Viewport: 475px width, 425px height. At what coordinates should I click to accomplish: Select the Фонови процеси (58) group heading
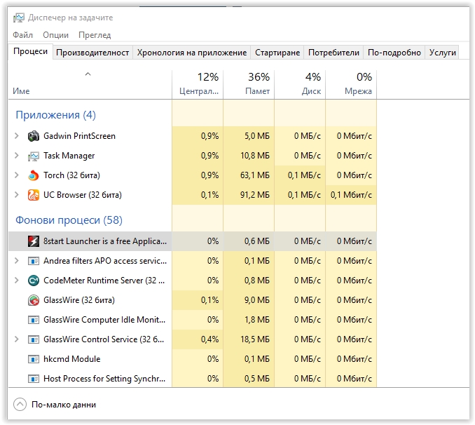pyautogui.click(x=69, y=220)
